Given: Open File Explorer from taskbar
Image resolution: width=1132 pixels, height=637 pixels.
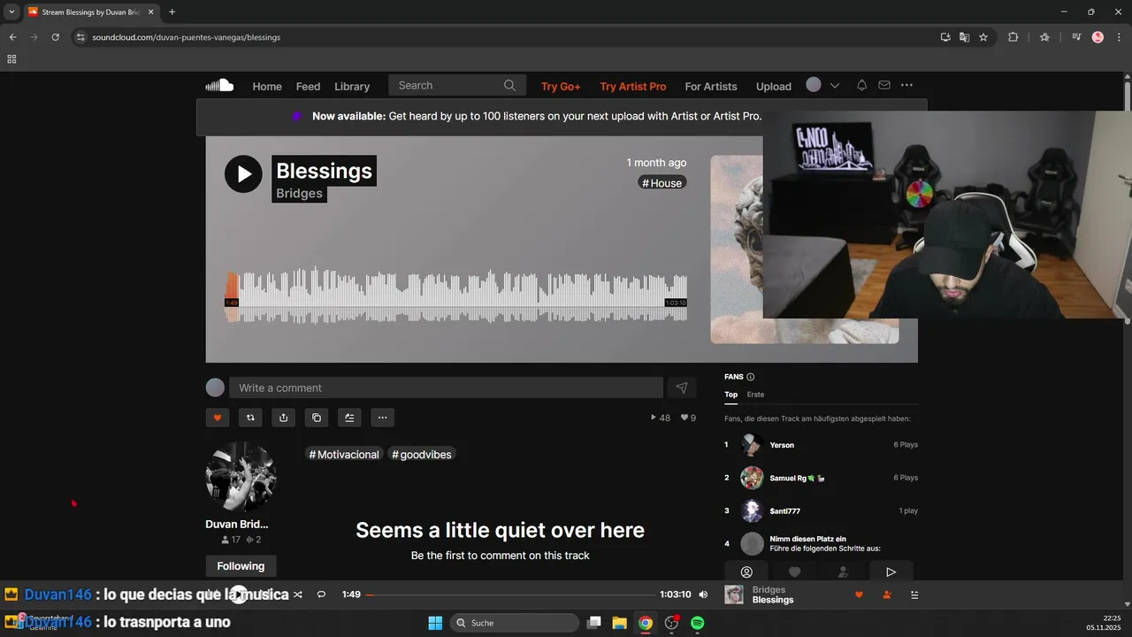Looking at the screenshot, I should click(619, 623).
